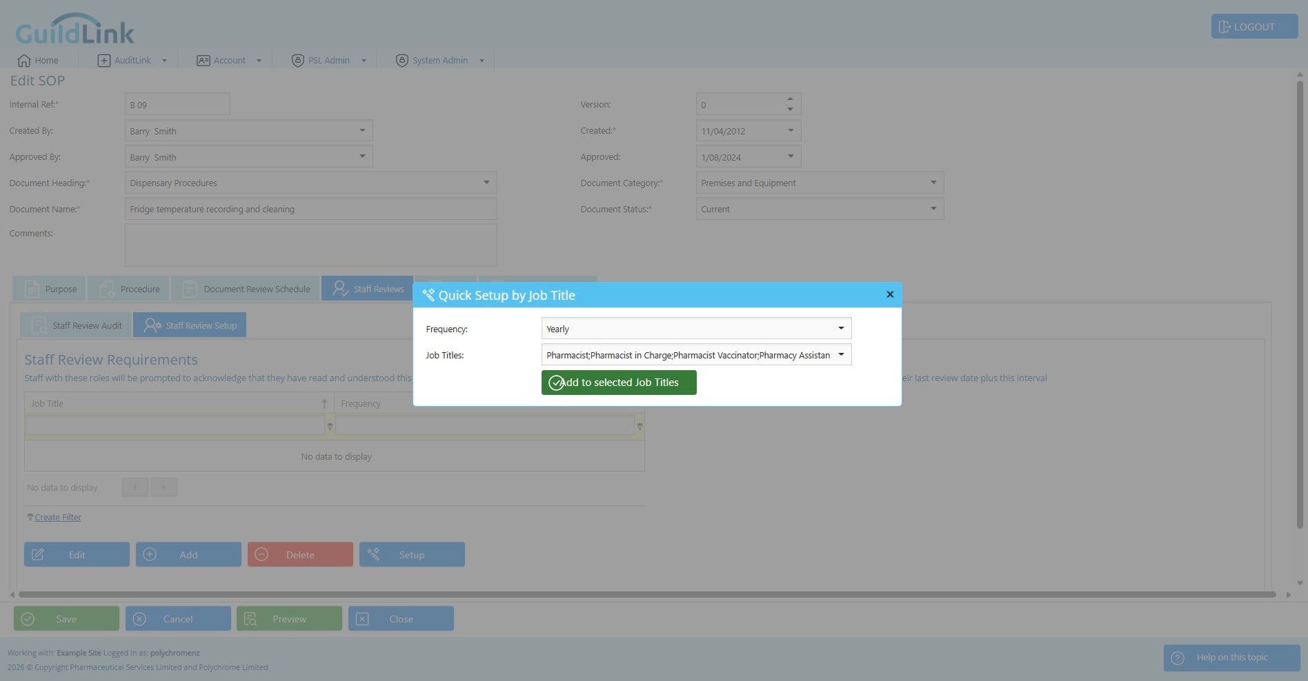Click the System Admin shield icon
Image resolution: width=1308 pixels, height=681 pixels.
pos(402,61)
